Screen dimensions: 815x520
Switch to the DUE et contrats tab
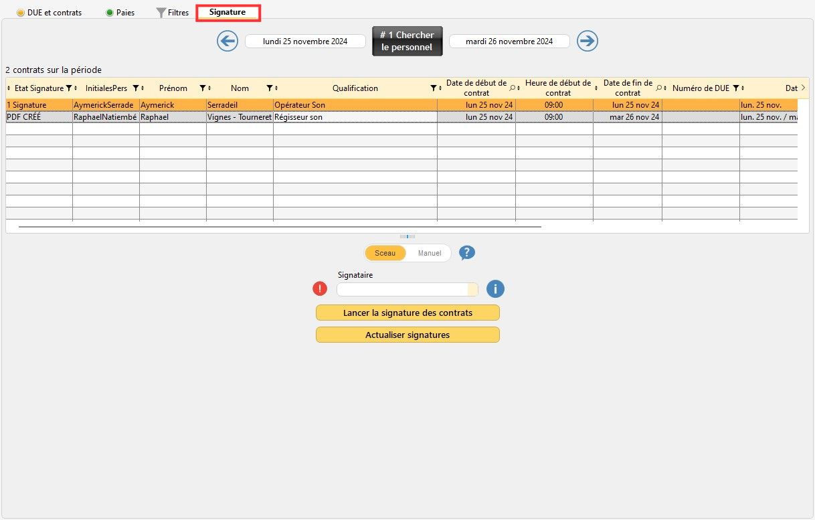pyautogui.click(x=49, y=13)
